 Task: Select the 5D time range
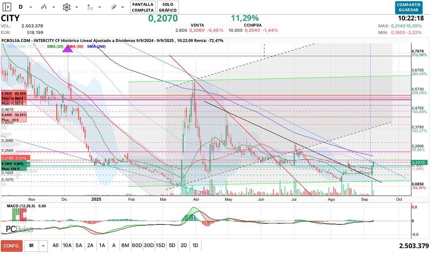(172, 246)
